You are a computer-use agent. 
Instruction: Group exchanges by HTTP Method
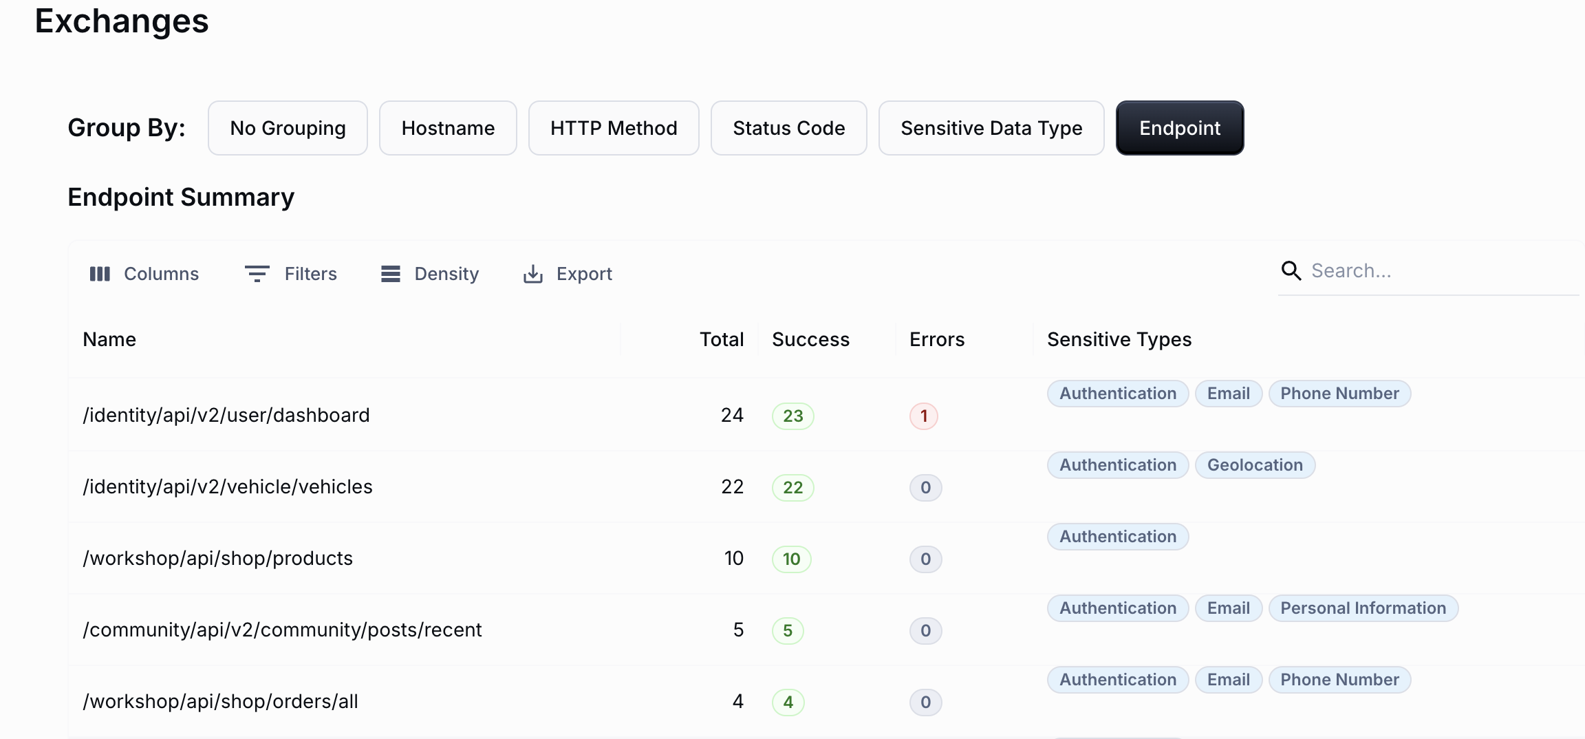pyautogui.click(x=614, y=128)
